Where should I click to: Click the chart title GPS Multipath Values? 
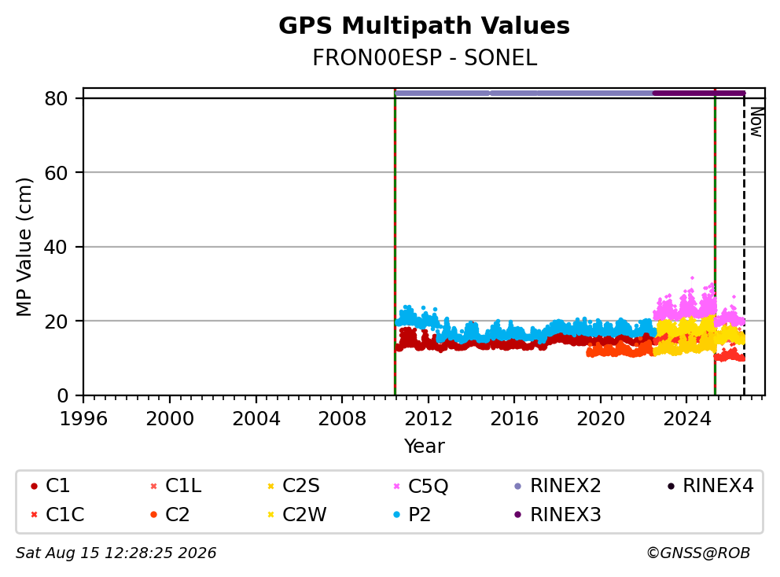[x=425, y=26]
